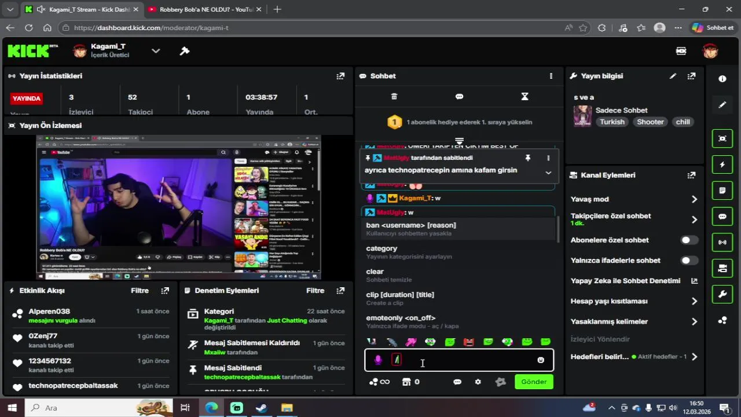Pop out the Yayın Ön İzlemesi panel
The height and width of the screenshot is (417, 741).
[340, 125]
